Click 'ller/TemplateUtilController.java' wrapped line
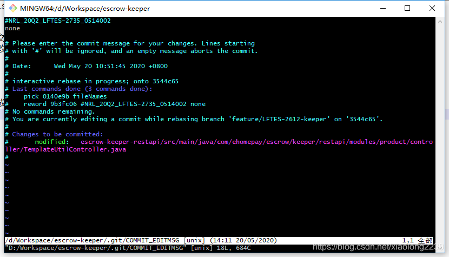Viewport: 449px width, 257px height. pyautogui.click(x=65, y=149)
